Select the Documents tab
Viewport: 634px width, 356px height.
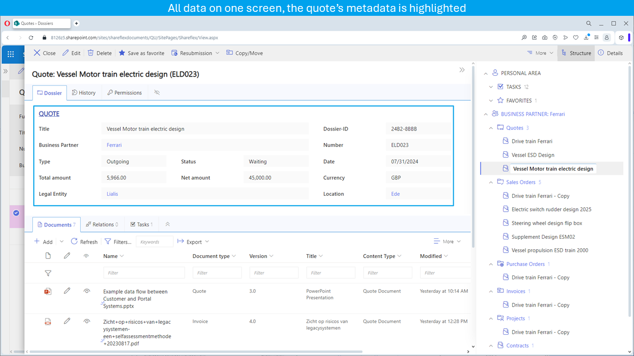[x=56, y=224]
